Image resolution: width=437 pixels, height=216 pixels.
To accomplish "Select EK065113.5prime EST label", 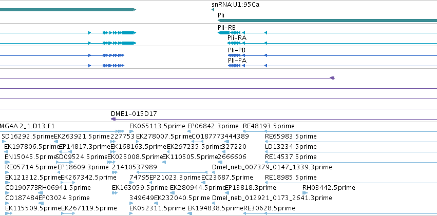I will tap(157, 126).
